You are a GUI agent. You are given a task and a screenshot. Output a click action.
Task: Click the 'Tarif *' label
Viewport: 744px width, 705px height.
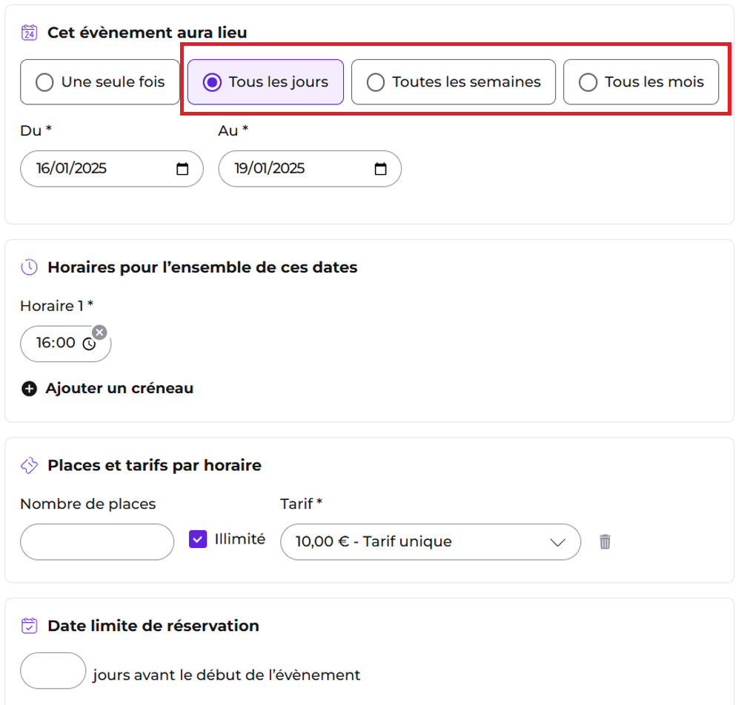[302, 504]
